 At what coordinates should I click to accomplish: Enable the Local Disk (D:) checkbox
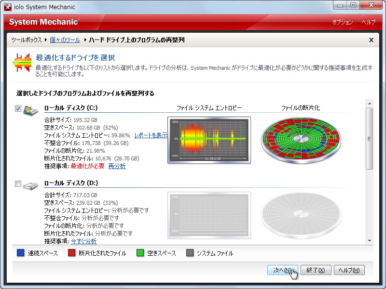pos(17,184)
